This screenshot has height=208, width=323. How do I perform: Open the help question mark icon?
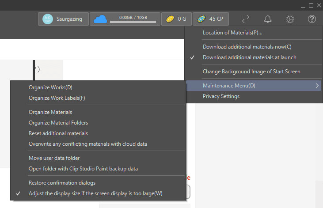[312, 19]
